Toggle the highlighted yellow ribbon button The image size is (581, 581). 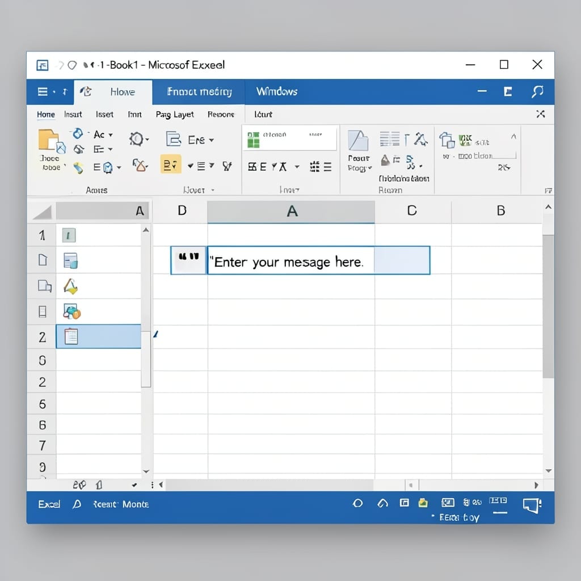click(171, 164)
